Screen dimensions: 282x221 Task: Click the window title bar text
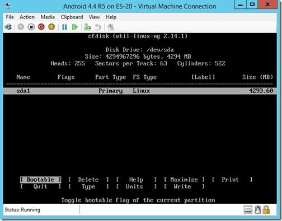pyautogui.click(x=139, y=6)
